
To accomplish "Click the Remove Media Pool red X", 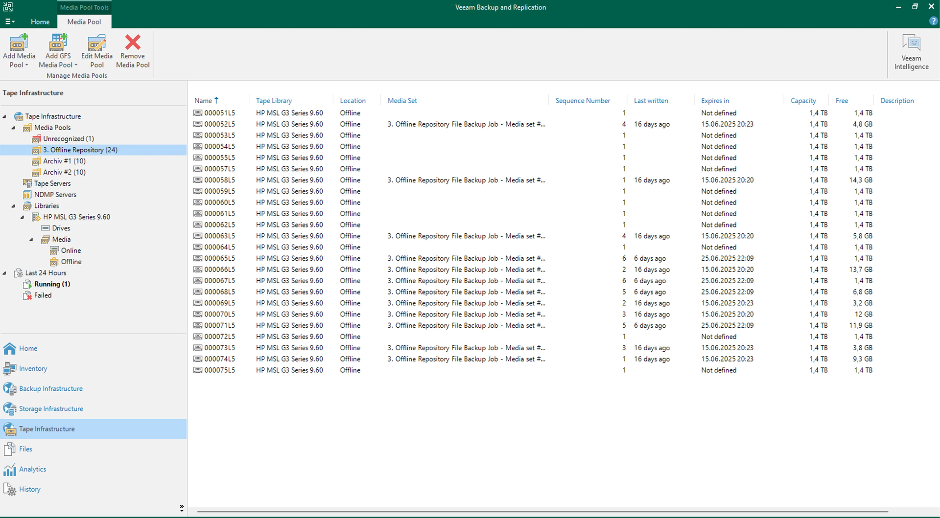I will coord(133,43).
